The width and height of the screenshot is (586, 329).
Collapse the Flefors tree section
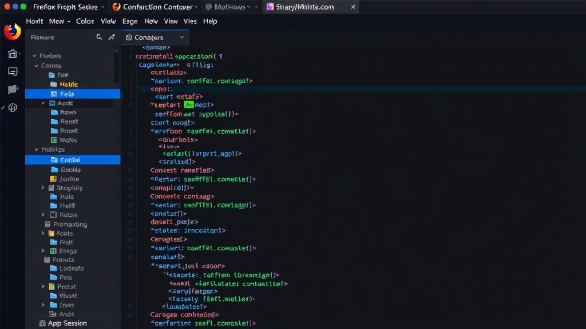[34, 55]
